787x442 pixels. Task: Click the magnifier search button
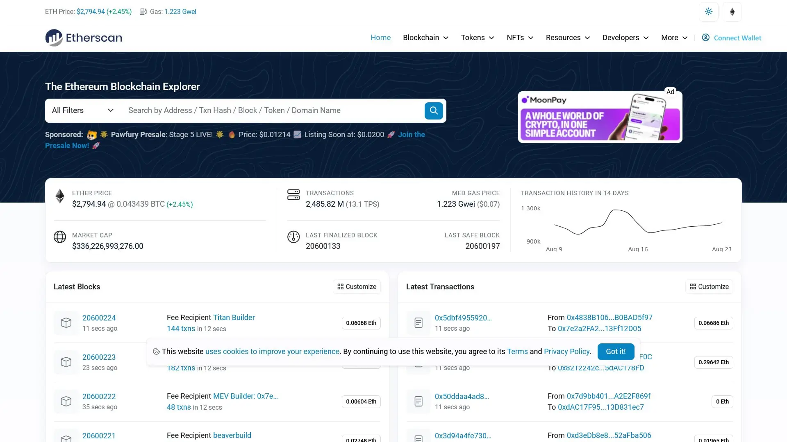pyautogui.click(x=434, y=110)
